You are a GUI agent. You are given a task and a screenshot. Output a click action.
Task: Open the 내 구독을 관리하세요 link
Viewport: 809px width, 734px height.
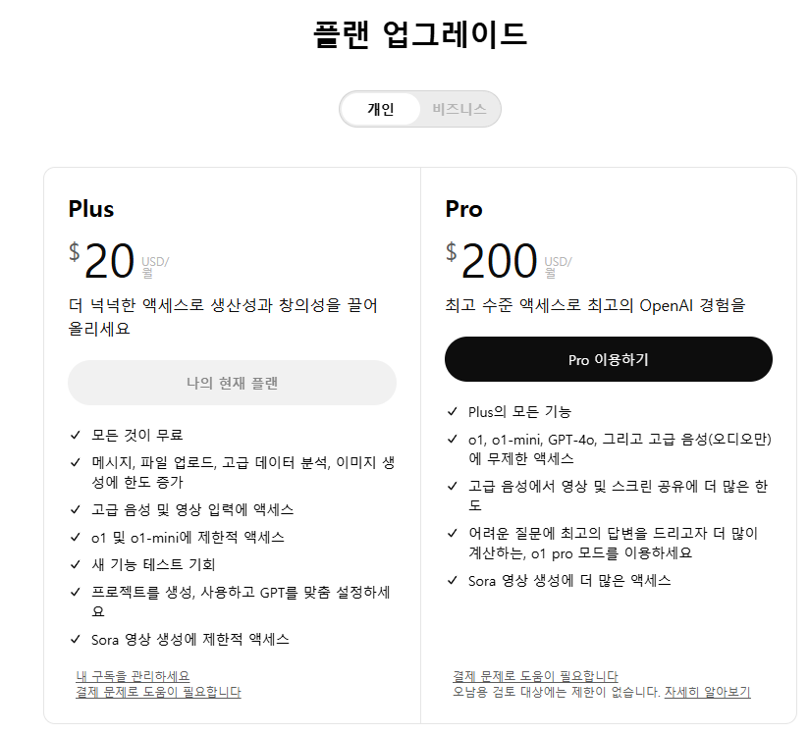(133, 676)
